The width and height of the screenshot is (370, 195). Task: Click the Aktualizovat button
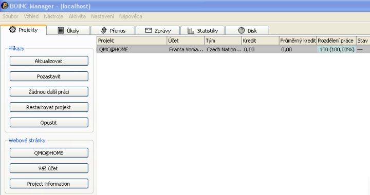(49, 61)
